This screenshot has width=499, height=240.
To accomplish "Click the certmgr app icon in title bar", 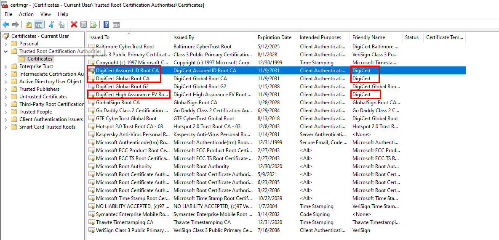I will [5, 5].
